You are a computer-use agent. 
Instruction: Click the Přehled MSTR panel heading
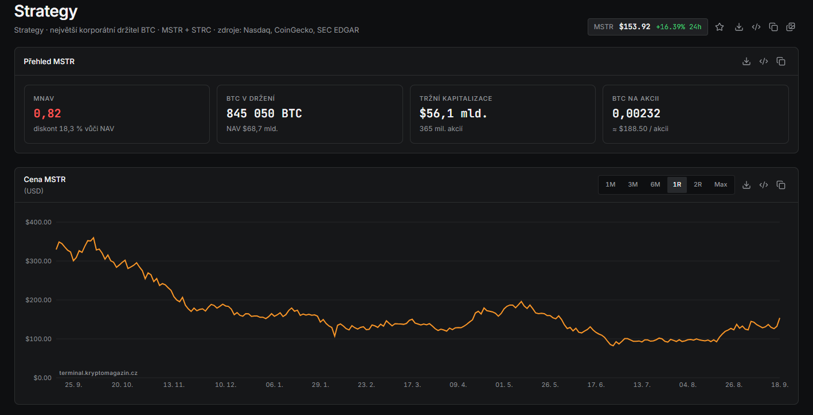pyautogui.click(x=49, y=61)
